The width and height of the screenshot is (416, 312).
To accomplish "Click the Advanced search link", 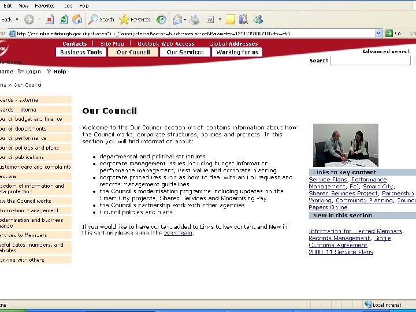I will [387, 51].
